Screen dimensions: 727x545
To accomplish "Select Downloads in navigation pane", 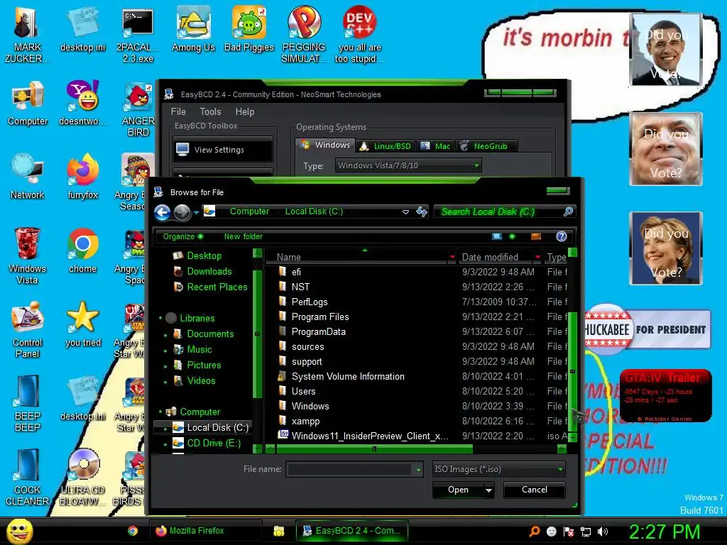I will (209, 271).
